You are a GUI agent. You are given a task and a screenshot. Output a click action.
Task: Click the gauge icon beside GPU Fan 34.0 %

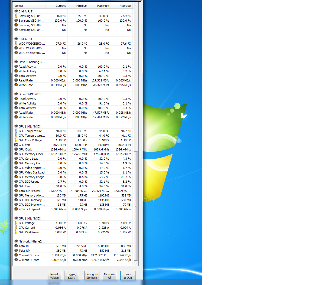(16, 186)
